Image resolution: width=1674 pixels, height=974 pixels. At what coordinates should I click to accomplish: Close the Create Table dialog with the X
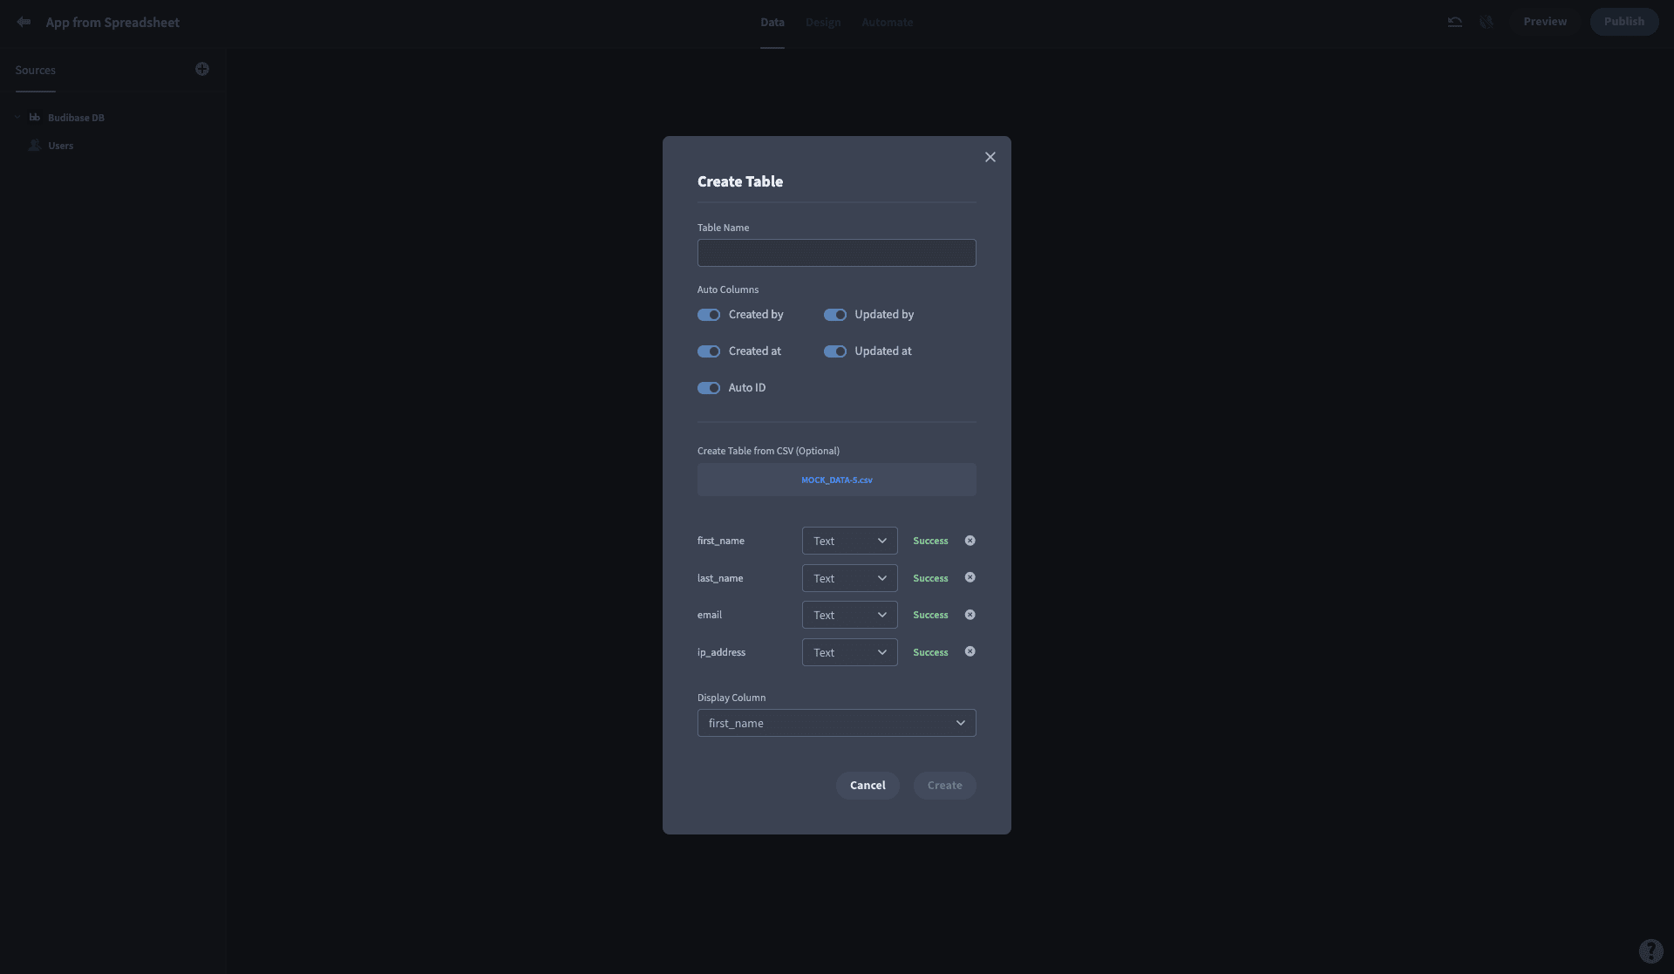pyautogui.click(x=990, y=157)
